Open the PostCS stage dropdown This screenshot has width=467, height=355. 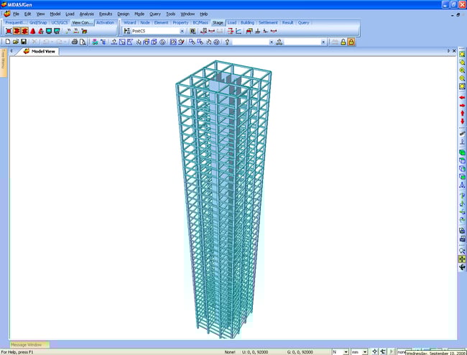click(182, 31)
